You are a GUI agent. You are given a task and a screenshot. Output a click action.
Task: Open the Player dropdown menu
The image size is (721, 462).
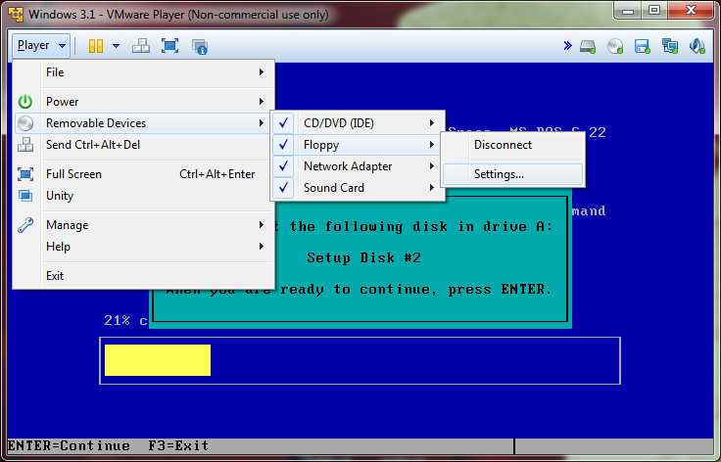pos(41,46)
